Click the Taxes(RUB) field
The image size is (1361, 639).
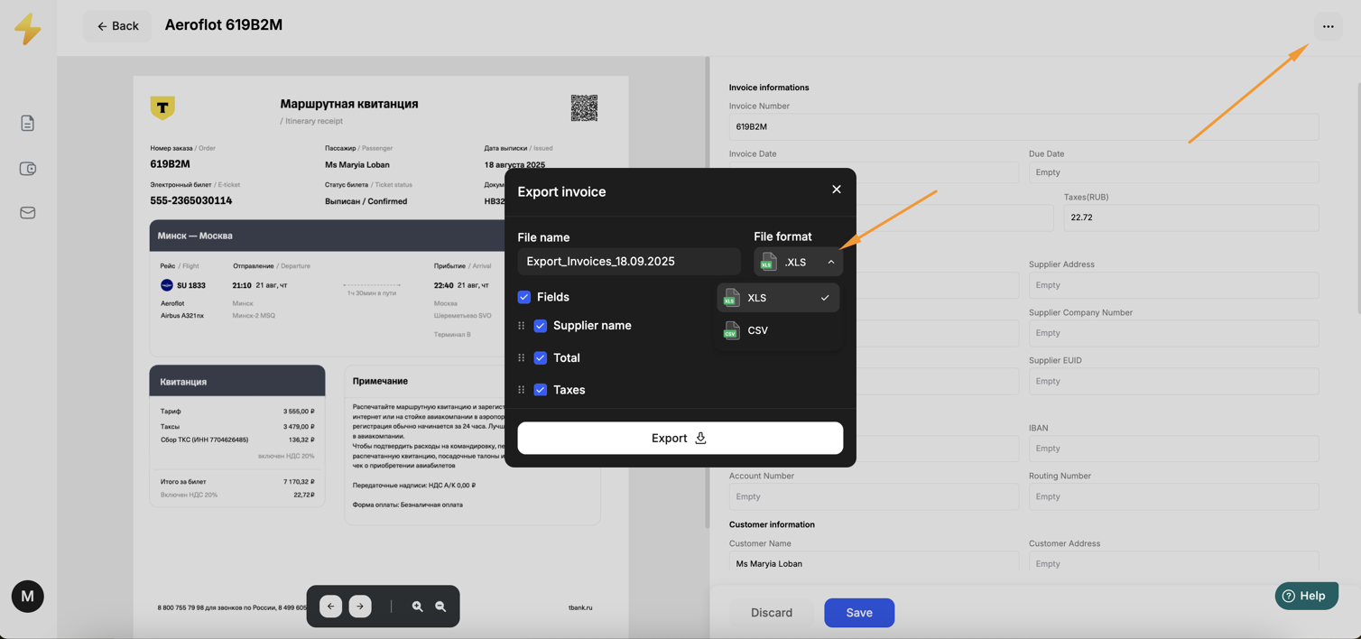1191,218
